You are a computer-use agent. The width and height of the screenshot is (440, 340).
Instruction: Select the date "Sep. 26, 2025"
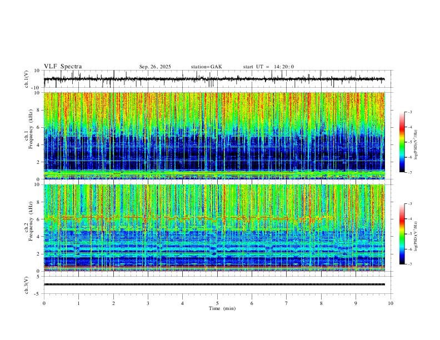pos(155,67)
